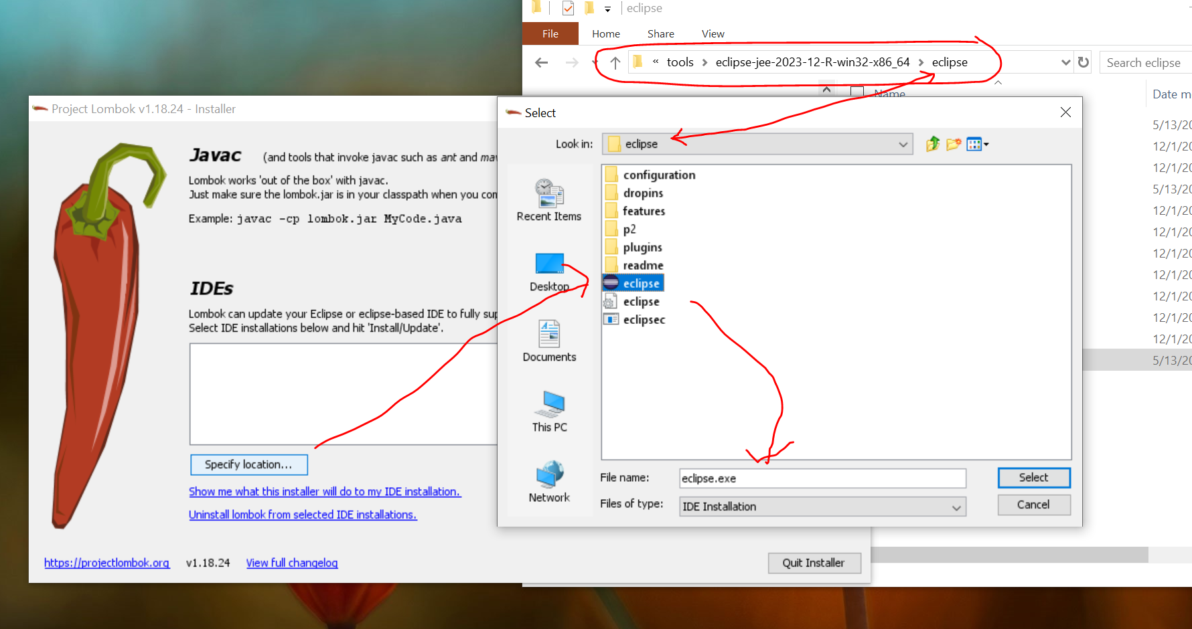Image resolution: width=1192 pixels, height=629 pixels.
Task: Select the plugins folder
Action: coord(634,247)
